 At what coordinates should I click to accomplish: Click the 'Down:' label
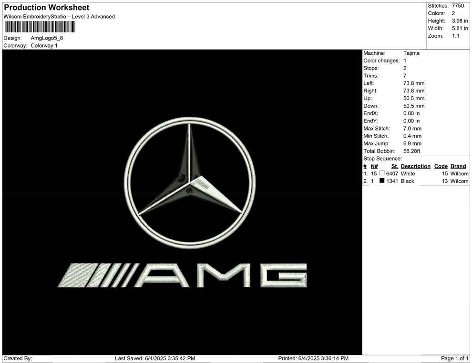click(x=371, y=106)
